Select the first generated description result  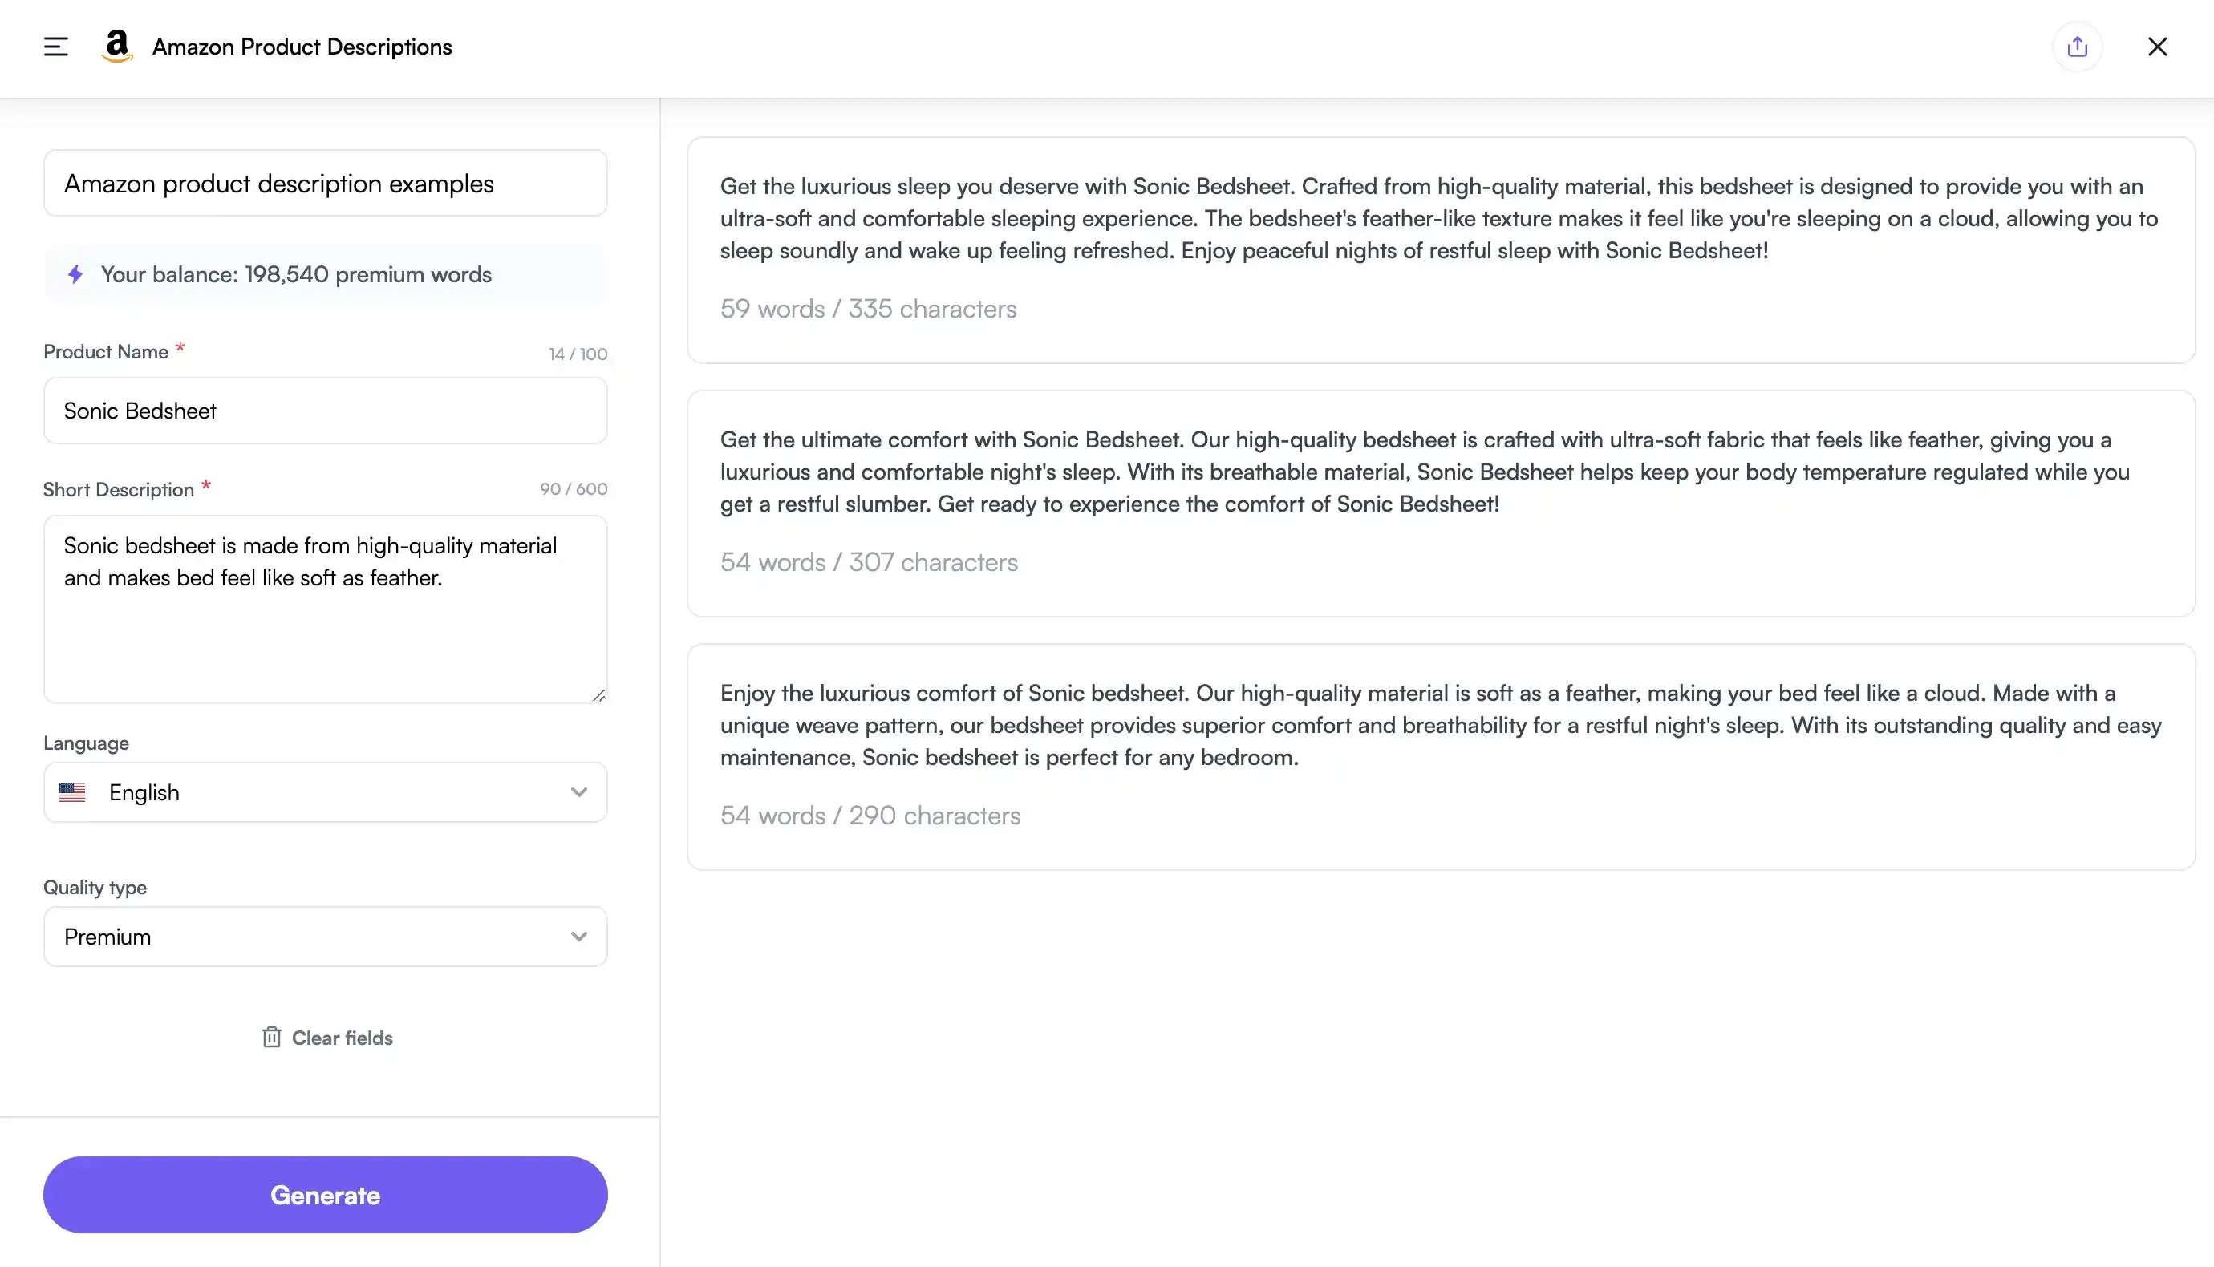click(x=1441, y=248)
